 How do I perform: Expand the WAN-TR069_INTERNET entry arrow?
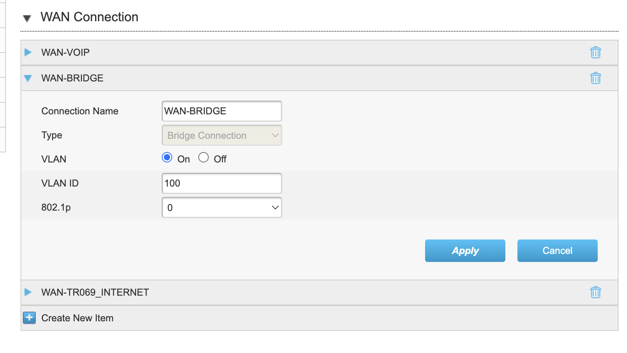tap(28, 292)
